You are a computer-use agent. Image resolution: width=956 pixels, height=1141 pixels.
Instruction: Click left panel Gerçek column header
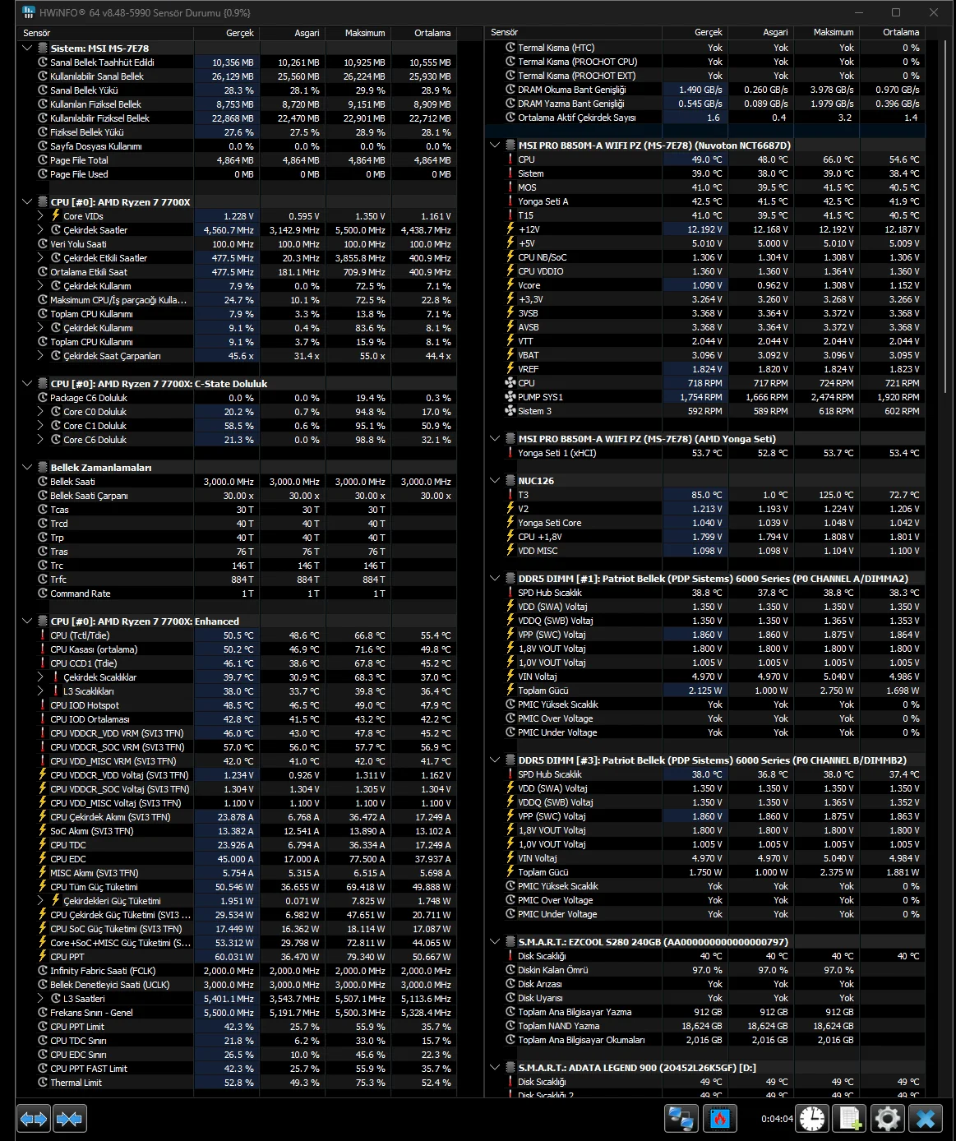pyautogui.click(x=226, y=33)
